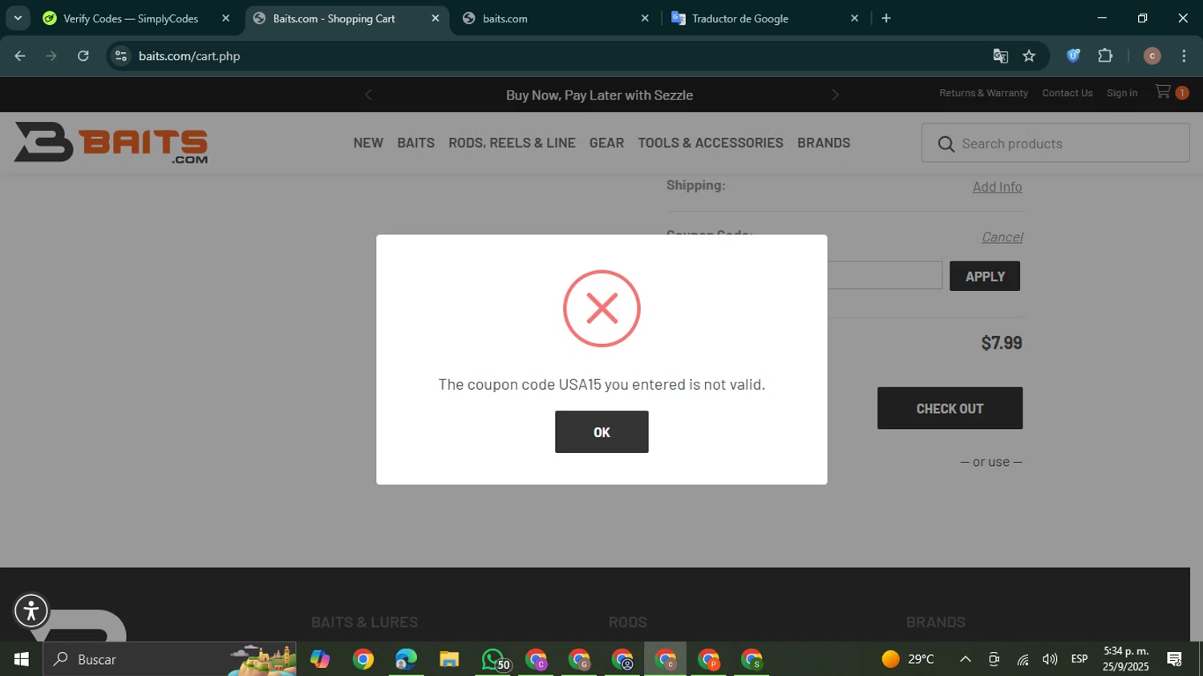Screen dimensions: 1203x676
Task: Open the Windows Start menu
Action: (22, 659)
